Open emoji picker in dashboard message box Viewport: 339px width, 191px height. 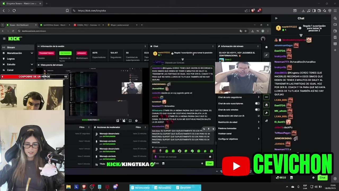[x=210, y=157]
